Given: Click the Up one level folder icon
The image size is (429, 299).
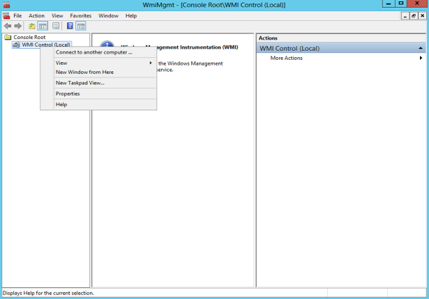Looking at the screenshot, I should [31, 26].
